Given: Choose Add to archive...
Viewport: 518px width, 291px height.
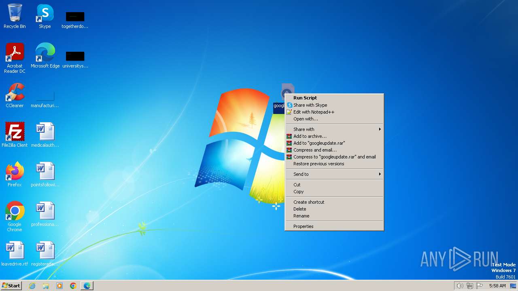Looking at the screenshot, I should [334, 136].
